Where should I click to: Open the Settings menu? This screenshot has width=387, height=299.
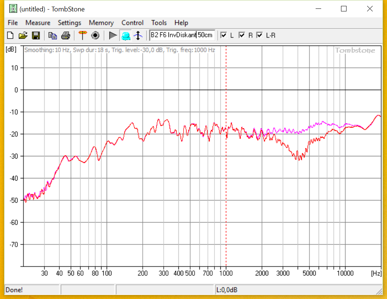point(70,23)
